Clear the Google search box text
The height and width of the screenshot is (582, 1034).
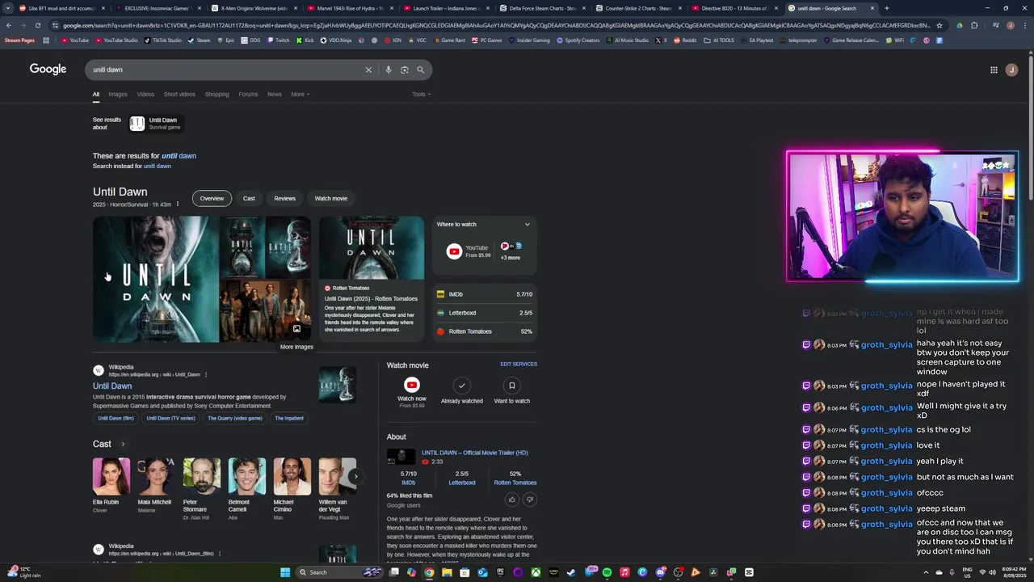[x=368, y=70]
